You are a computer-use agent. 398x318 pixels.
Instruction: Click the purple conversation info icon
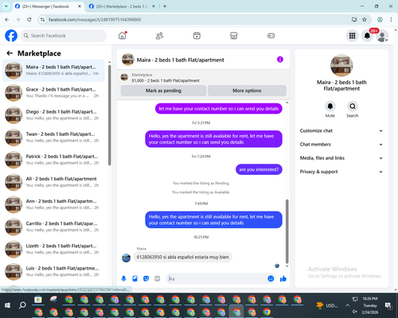click(x=280, y=60)
